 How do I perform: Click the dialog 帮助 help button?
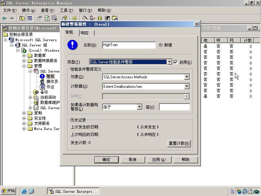click(186, 160)
